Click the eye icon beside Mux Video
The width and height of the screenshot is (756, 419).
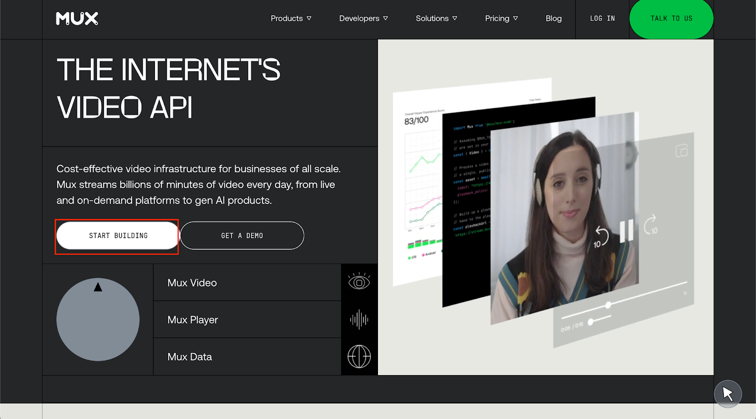coord(359,282)
